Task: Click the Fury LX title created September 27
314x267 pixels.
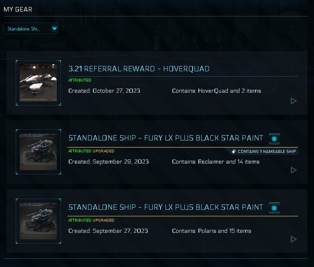Action: point(166,207)
